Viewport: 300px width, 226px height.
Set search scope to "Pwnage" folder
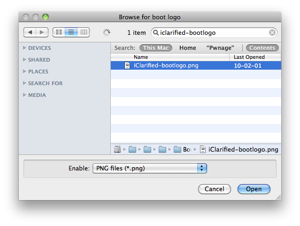[220, 48]
